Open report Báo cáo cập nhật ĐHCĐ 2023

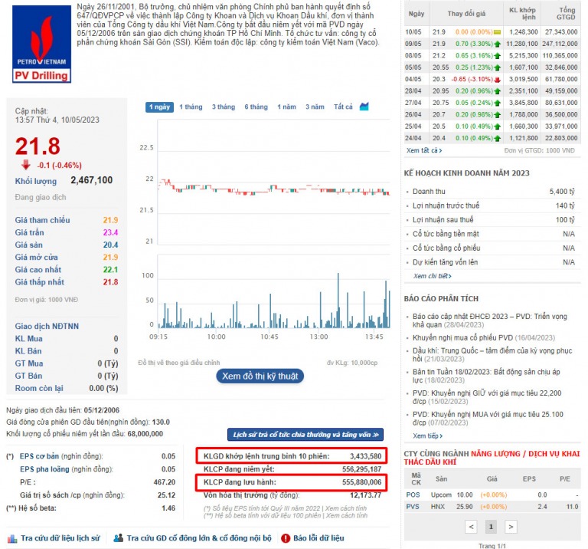(x=490, y=321)
